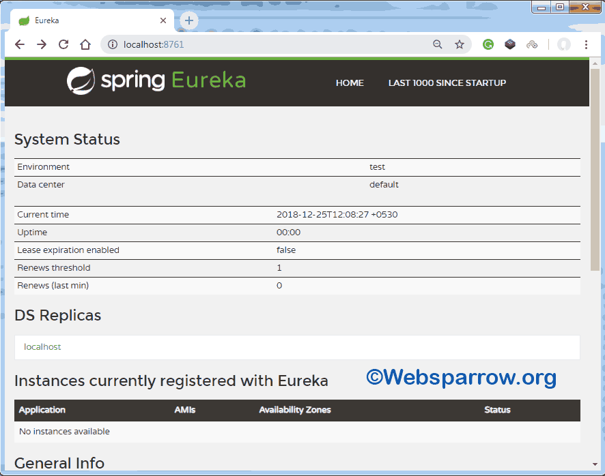Select the Eureka browser tab
This screenshot has height=476, width=605.
coord(92,20)
